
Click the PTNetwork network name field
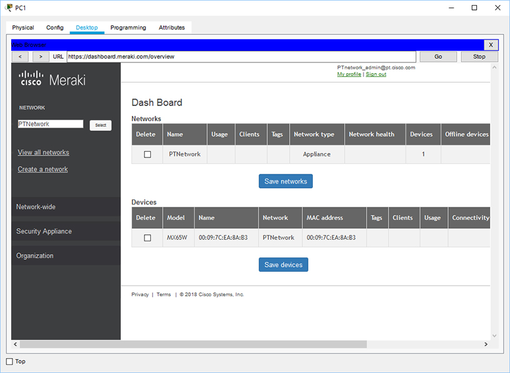(51, 124)
